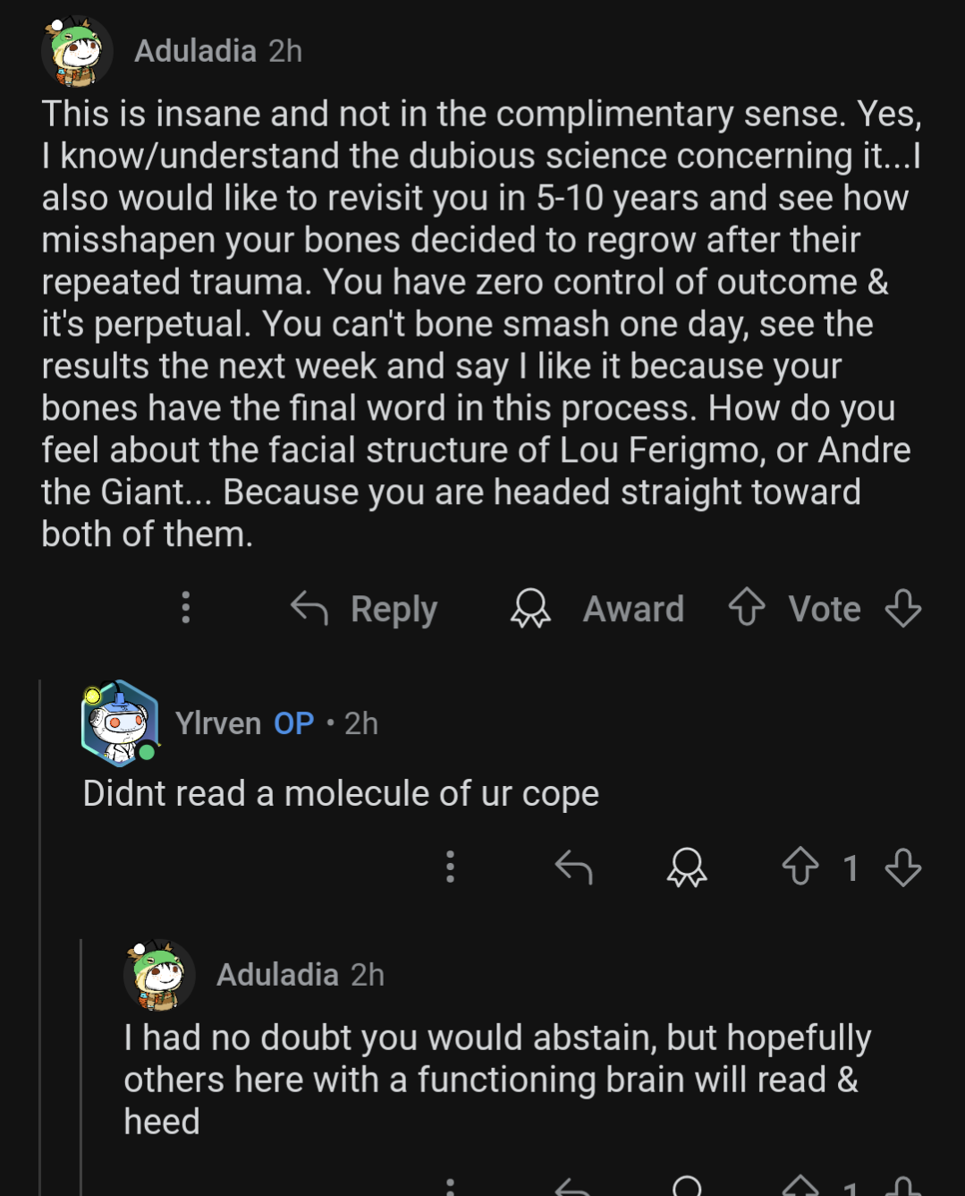Screen dimensions: 965x1196
Task: Open the Aduladia username on the top comment
Action: tap(195, 51)
